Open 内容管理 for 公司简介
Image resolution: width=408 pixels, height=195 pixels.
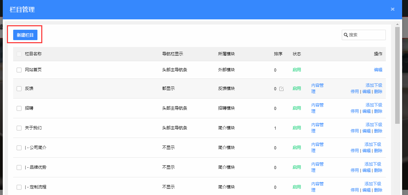[318, 148]
